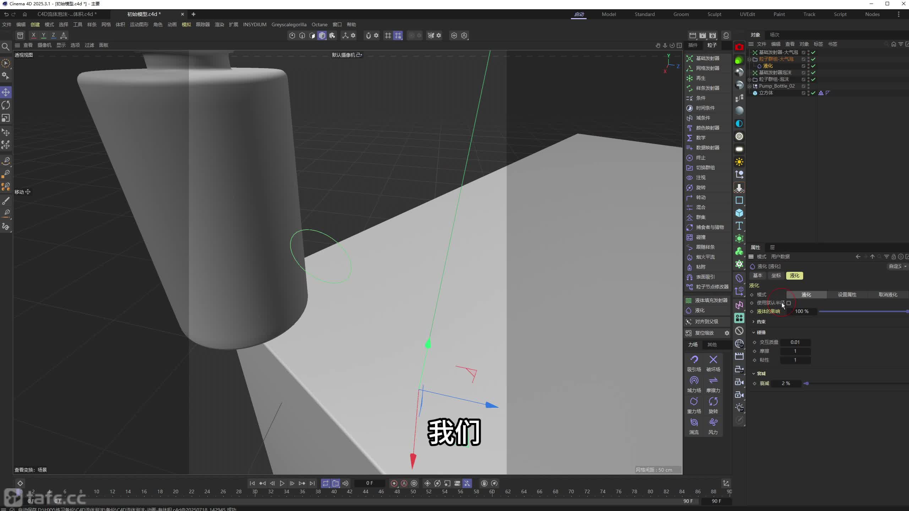This screenshot has width=909, height=511.
Task: Open 复位缩放 settings gear
Action: [727, 333]
